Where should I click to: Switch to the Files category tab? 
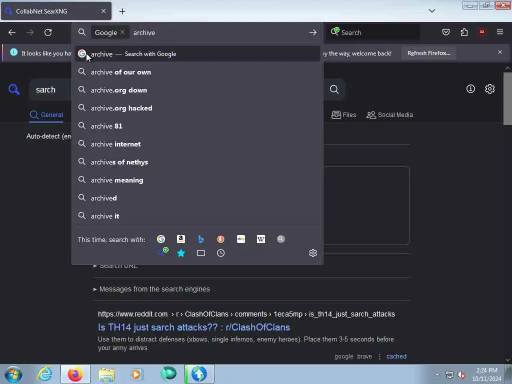[343, 115]
